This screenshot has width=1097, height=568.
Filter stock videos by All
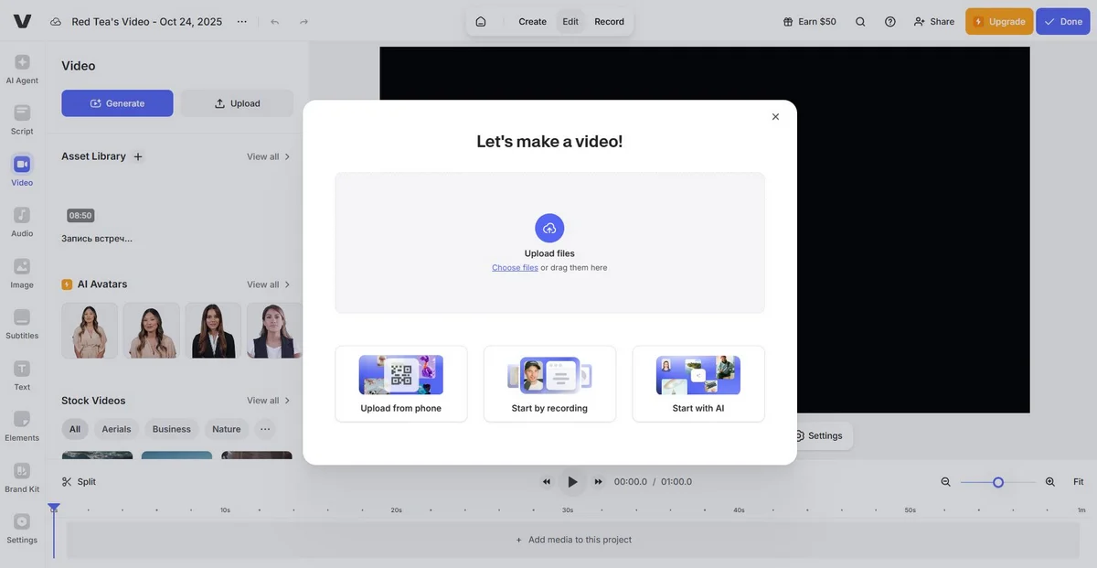point(75,429)
